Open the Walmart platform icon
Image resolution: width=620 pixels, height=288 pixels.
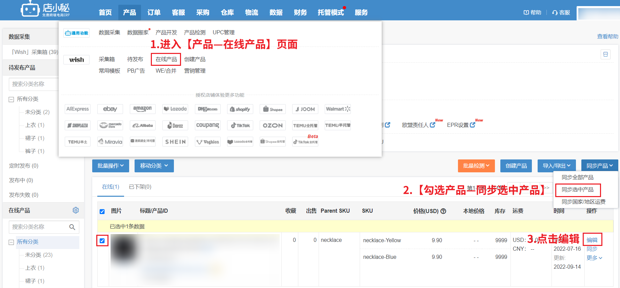pos(338,109)
